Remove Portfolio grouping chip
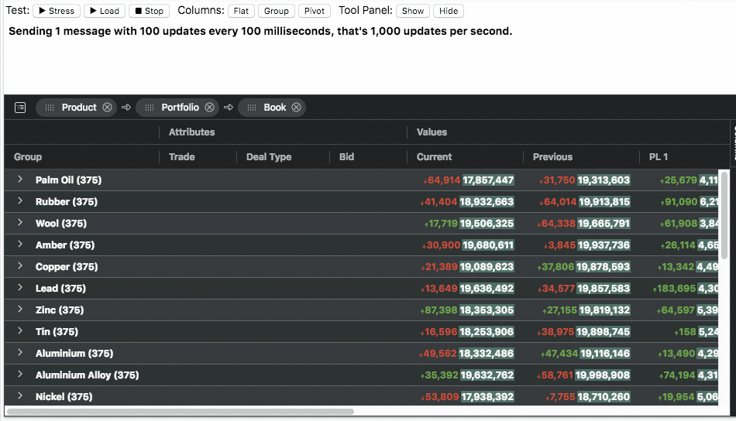Viewport: 736px width, 421px height. point(209,108)
